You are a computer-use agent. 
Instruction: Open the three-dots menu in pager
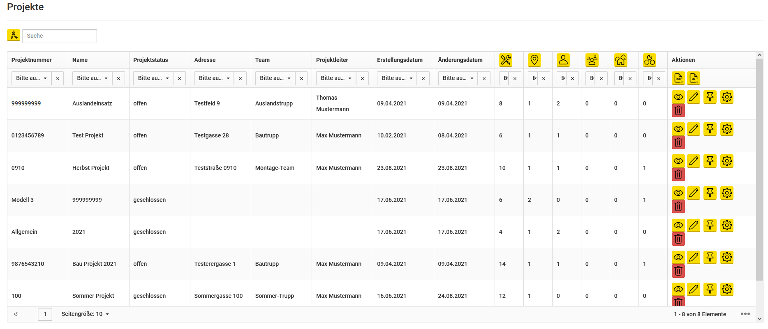pyautogui.click(x=745, y=314)
